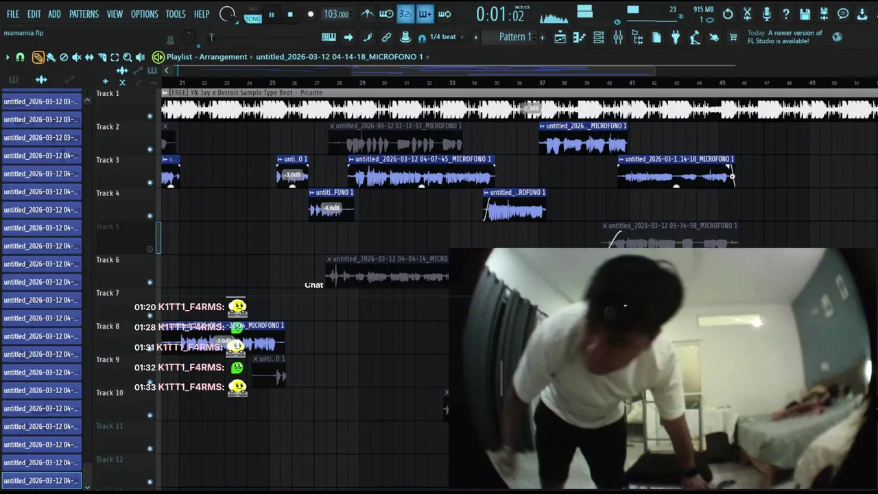Click the question mark help icon
This screenshot has width=878, height=494.
pyautogui.click(x=785, y=14)
